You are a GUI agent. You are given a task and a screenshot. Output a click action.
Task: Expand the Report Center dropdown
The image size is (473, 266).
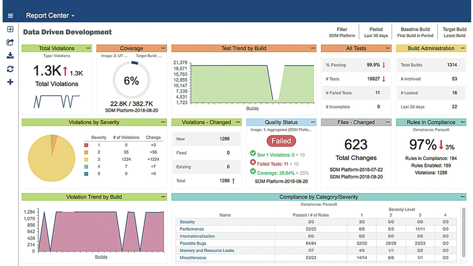50,16
